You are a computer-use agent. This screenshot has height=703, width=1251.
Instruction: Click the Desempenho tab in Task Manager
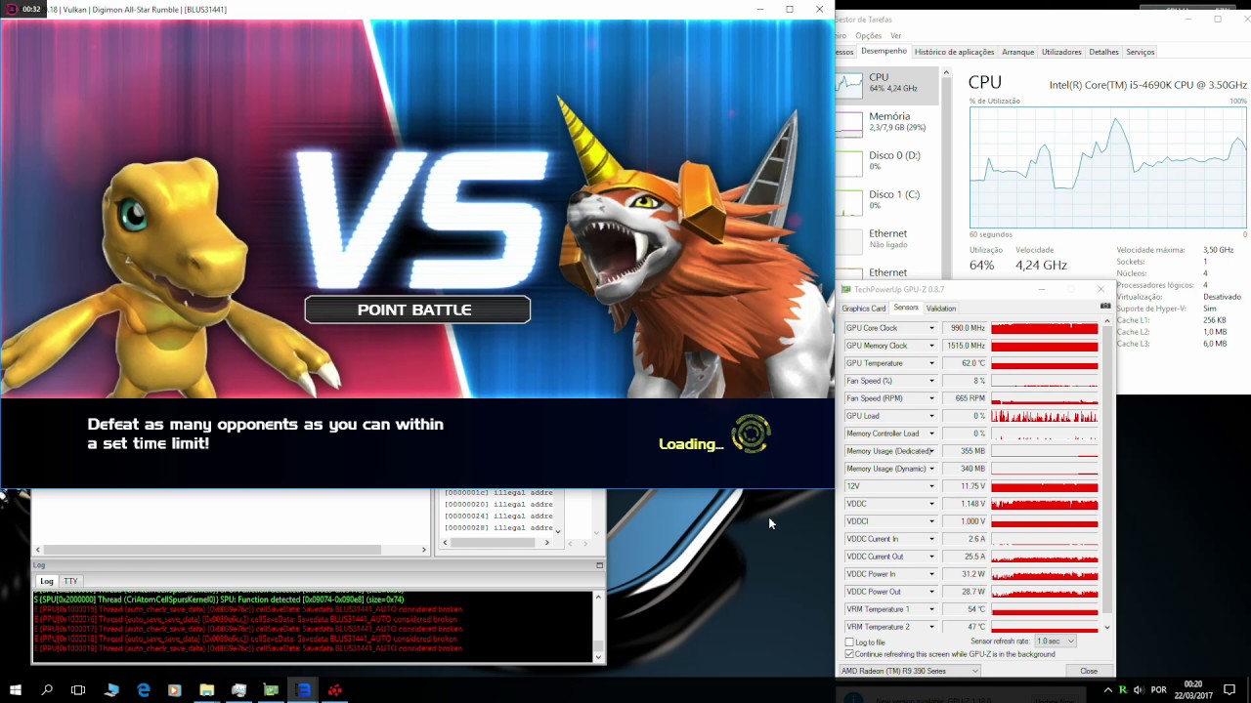pyautogui.click(x=884, y=51)
